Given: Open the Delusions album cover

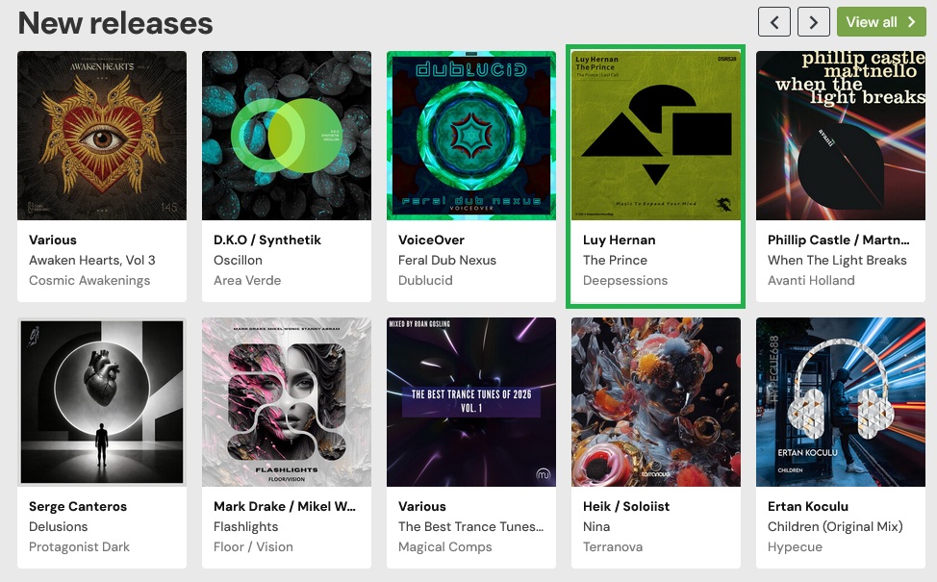Looking at the screenshot, I should point(102,402).
